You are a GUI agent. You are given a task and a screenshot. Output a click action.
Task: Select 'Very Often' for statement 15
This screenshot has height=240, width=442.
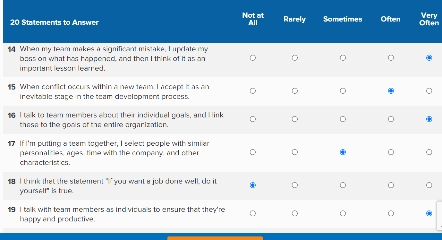[x=429, y=91]
